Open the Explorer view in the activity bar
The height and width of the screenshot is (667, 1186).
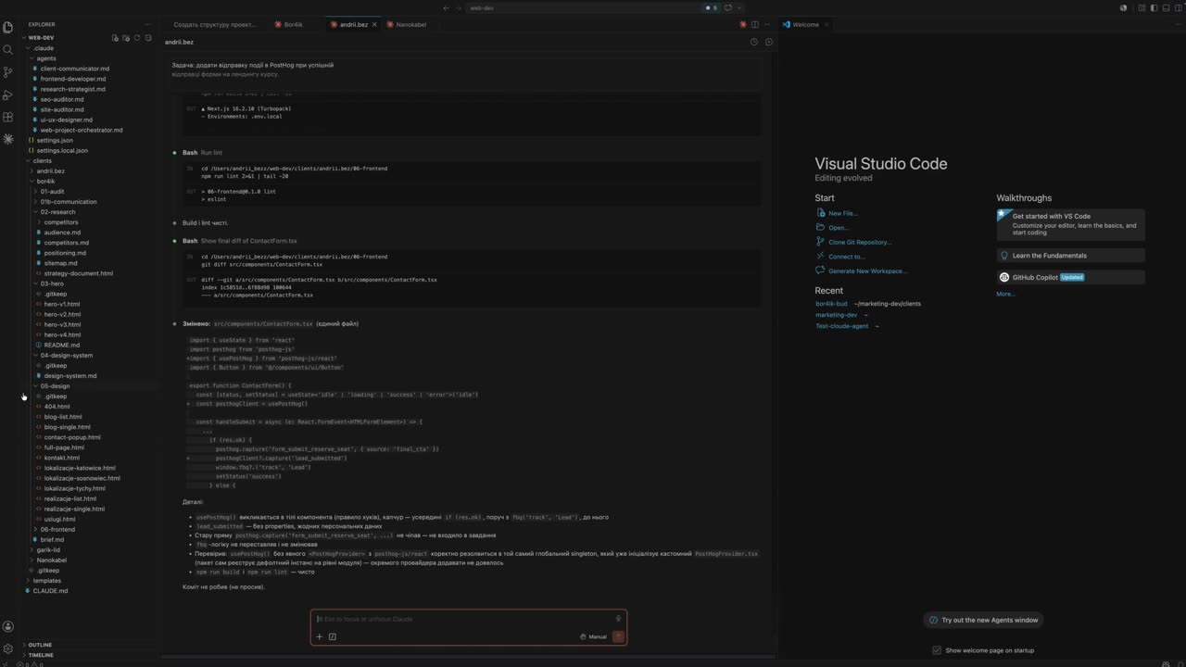click(8, 27)
